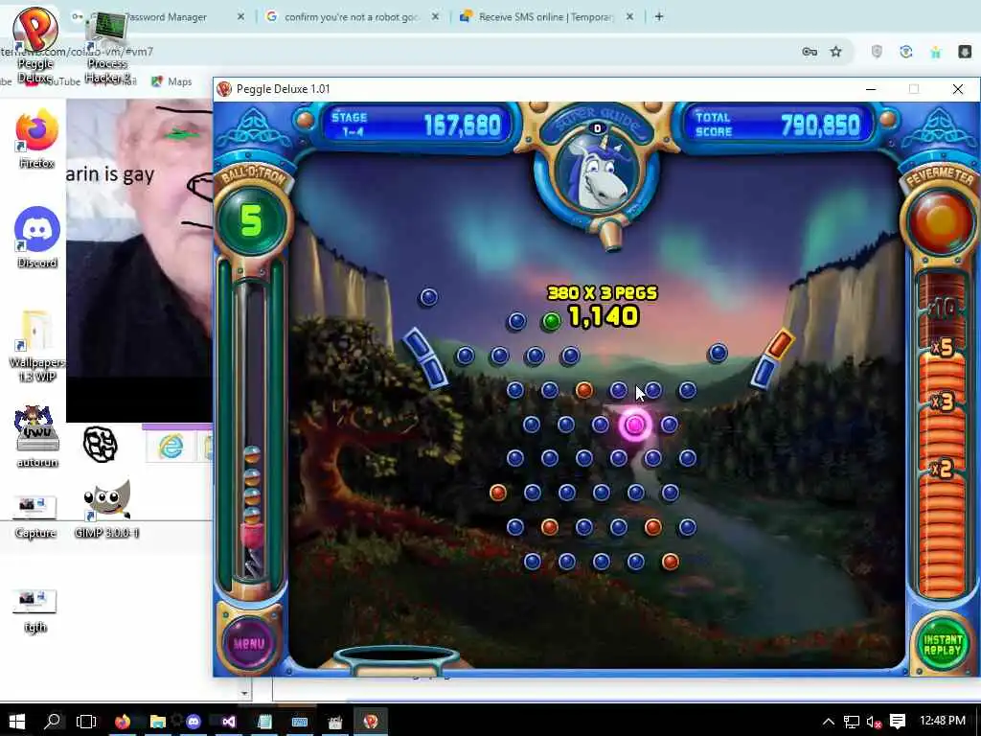This screenshot has width=981, height=736.
Task: Switch to the Password Manager browser tab
Action: coord(158,17)
